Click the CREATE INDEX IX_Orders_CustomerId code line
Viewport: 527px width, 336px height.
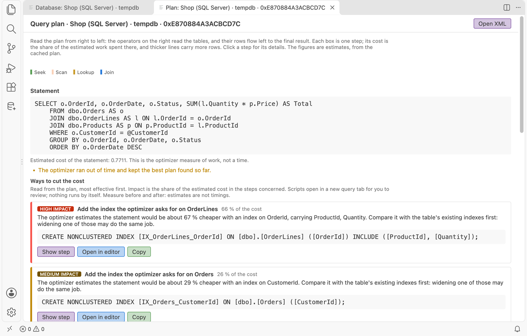tap(271, 302)
